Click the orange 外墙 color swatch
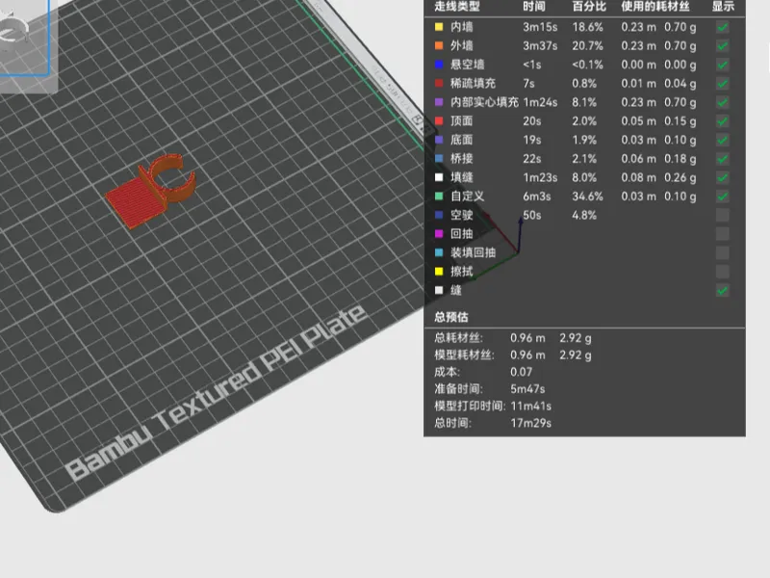Image resolution: width=770 pixels, height=578 pixels. tap(439, 45)
